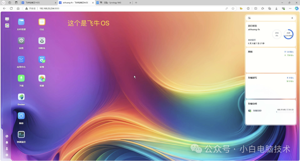Click the desktop icon in left sidebar
Screen dimensions: 300x161
coord(7,19)
